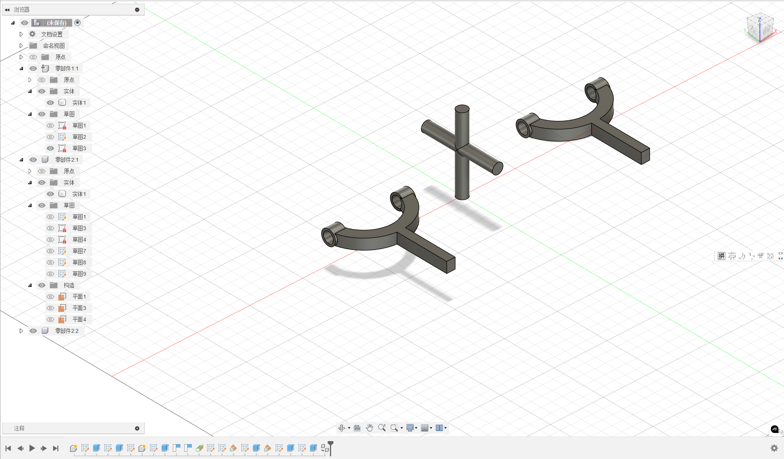The image size is (784, 459).
Task: Jump to timeline beginning
Action: click(8, 448)
